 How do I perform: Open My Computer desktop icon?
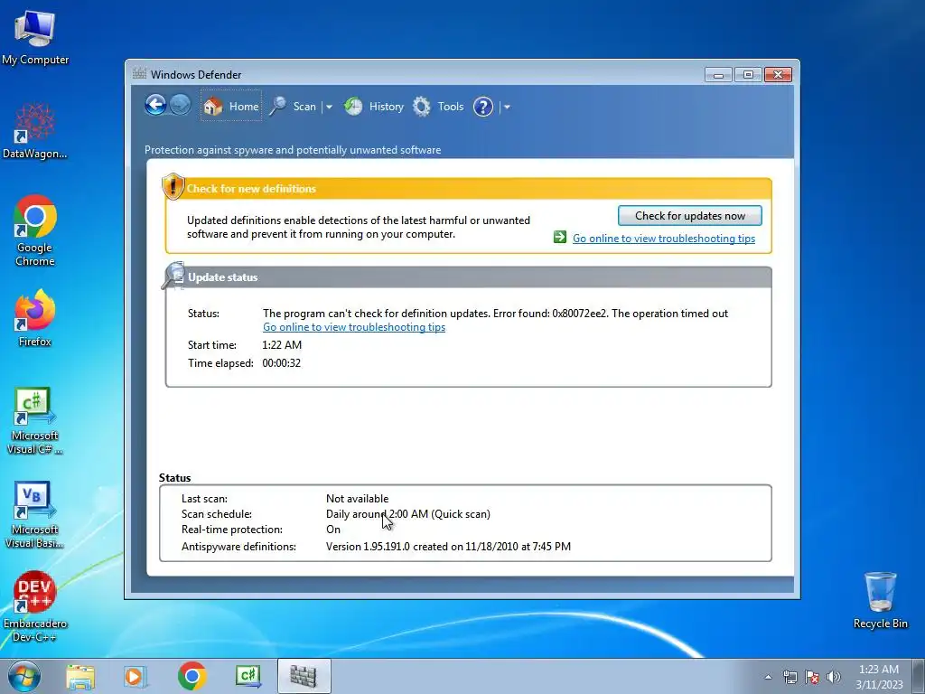[35, 37]
